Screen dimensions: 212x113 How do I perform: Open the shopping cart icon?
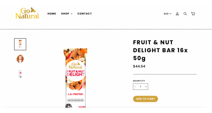(193, 14)
